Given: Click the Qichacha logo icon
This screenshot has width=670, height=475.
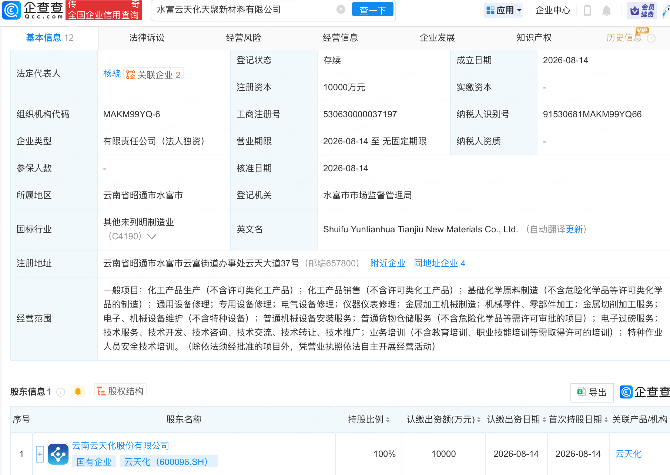Looking at the screenshot, I should [x=11, y=10].
